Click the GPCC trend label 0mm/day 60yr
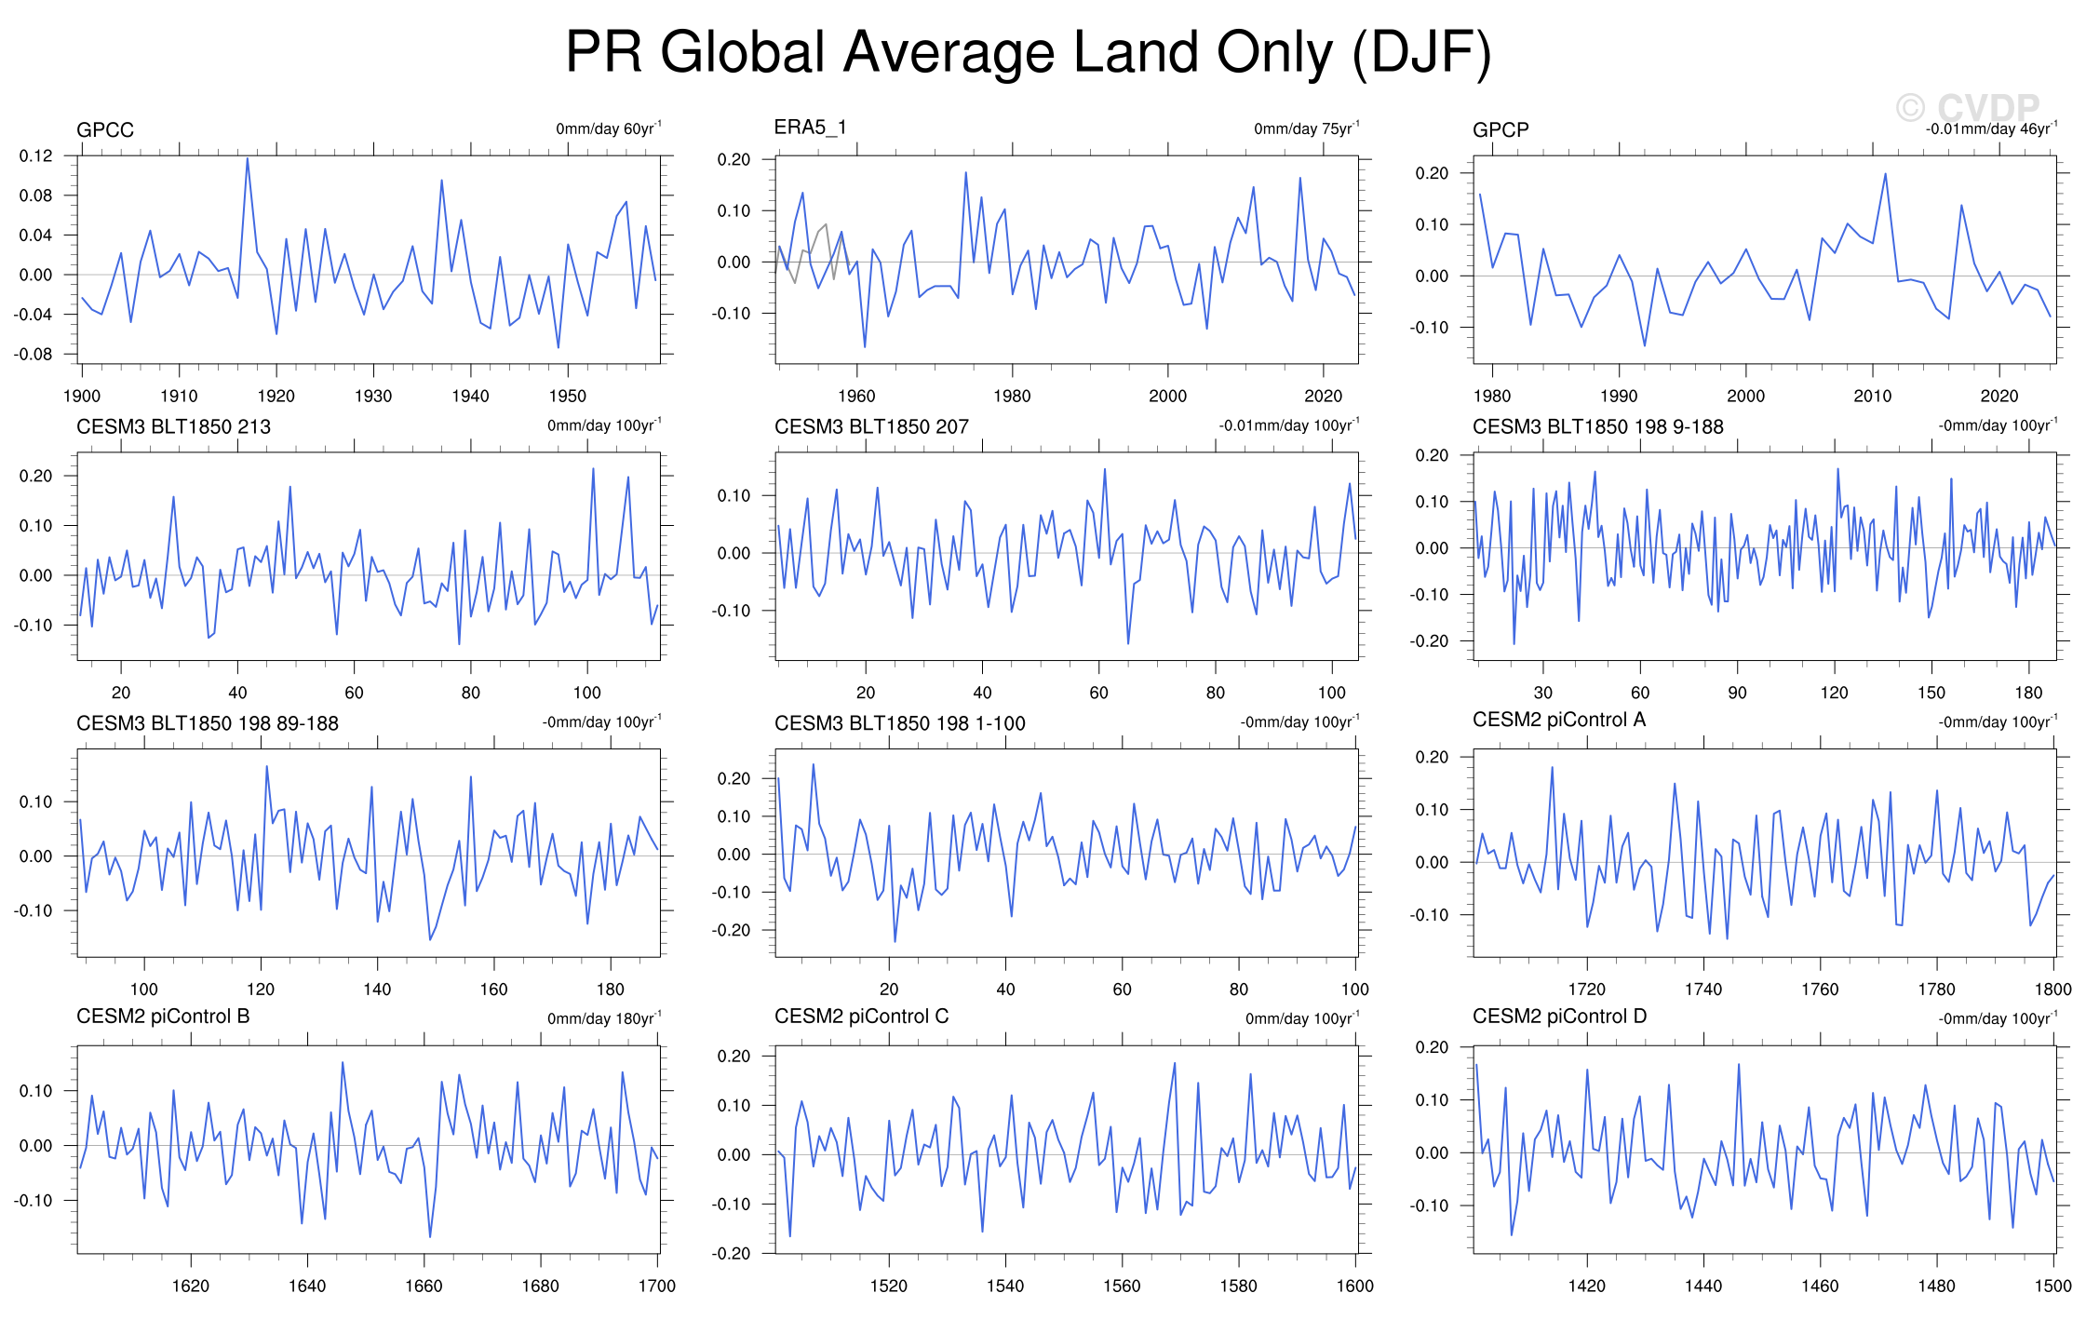The image size is (2086, 1320). (x=608, y=128)
